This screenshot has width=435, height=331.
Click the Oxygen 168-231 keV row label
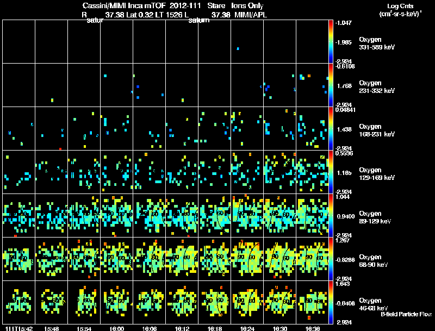tap(377, 130)
